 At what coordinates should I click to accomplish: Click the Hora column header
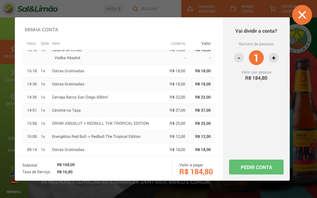(x=31, y=43)
